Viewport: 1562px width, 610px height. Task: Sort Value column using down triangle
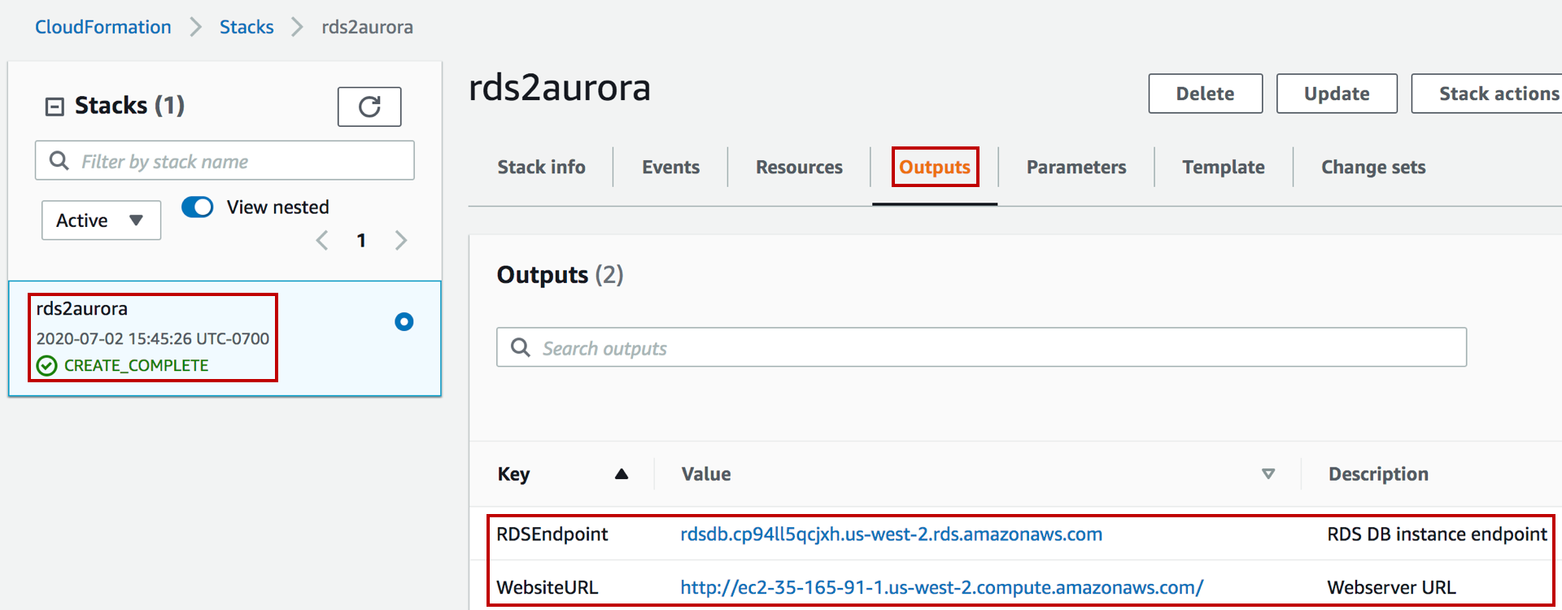click(x=1267, y=474)
